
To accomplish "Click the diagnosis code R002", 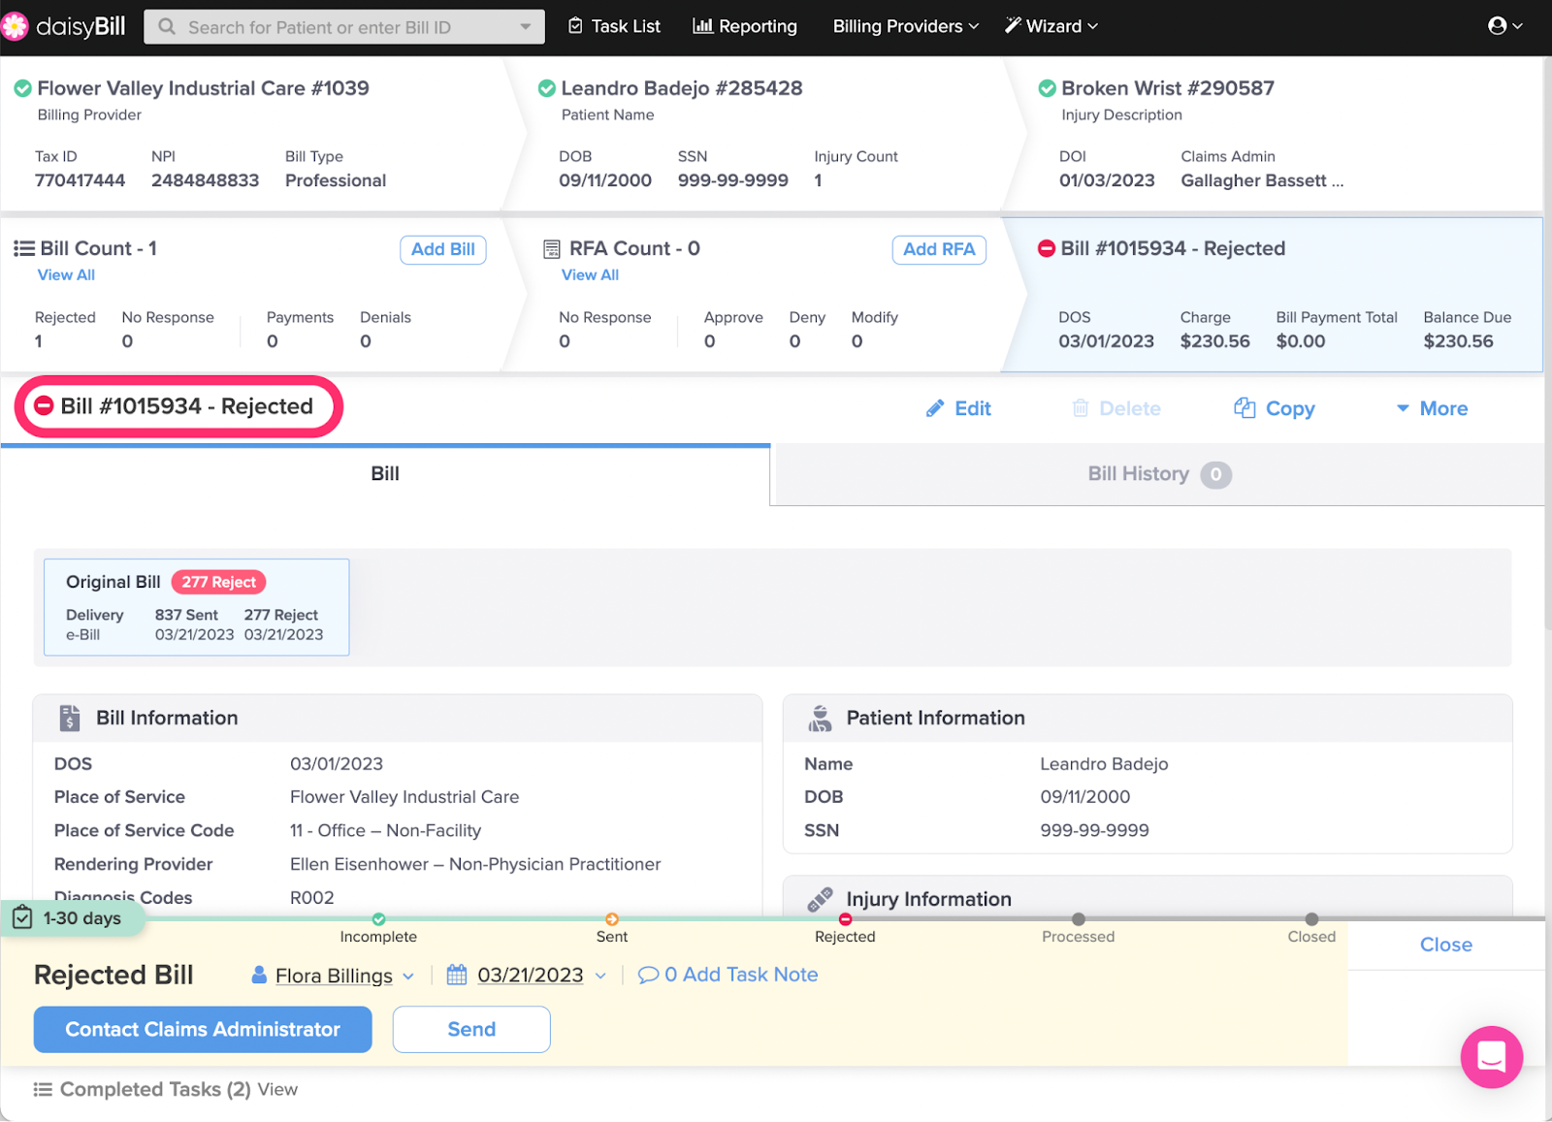I will click(x=312, y=898).
